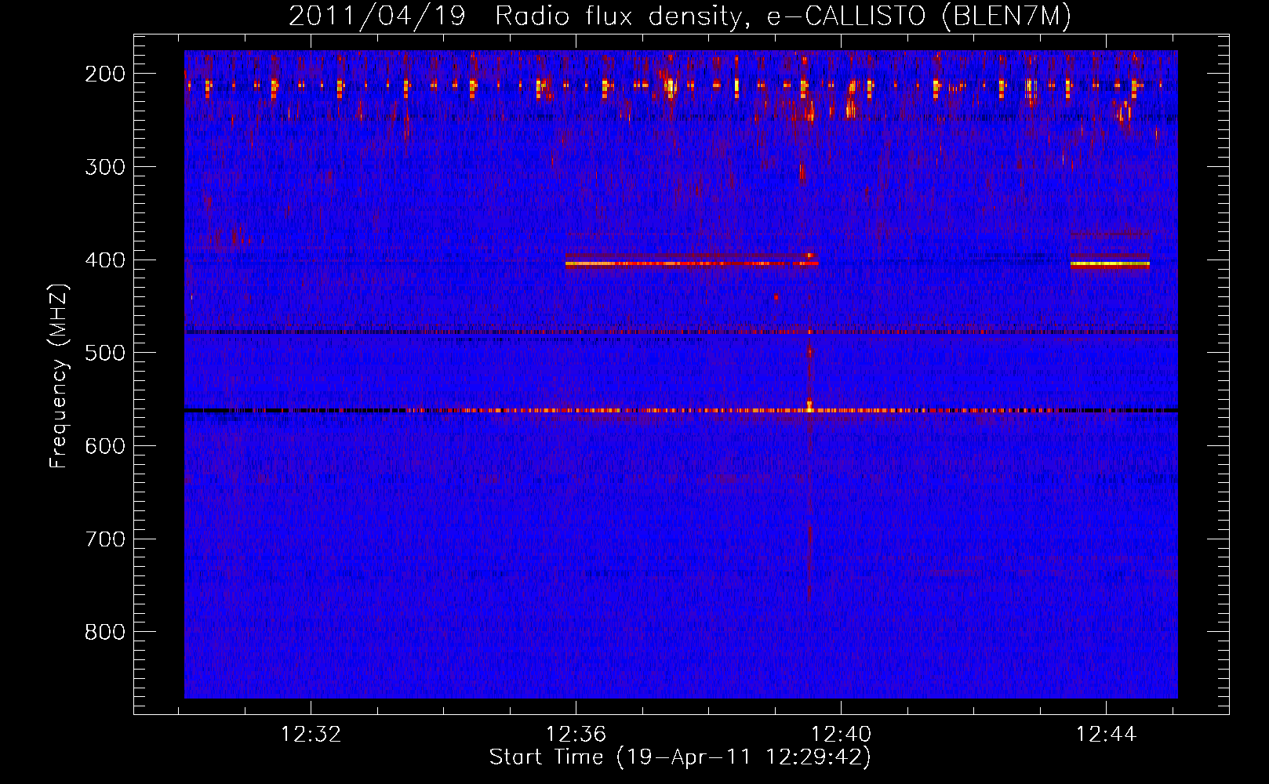Screen dimensions: 1269x784
Task: Select the 700 frequency tick label
Action: (104, 539)
